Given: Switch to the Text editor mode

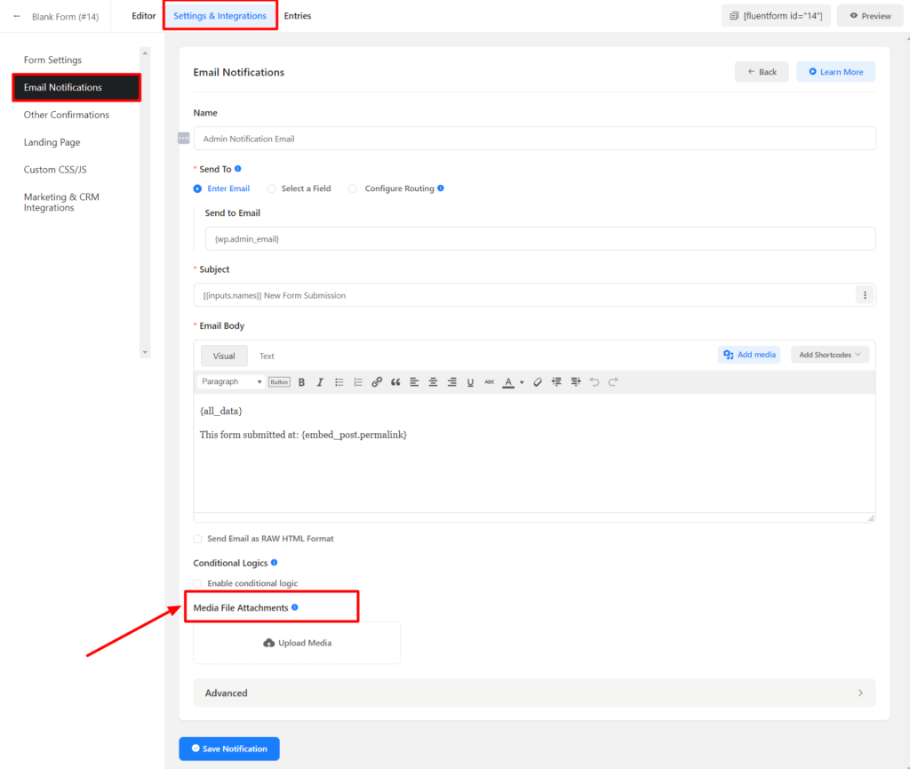Looking at the screenshot, I should (267, 356).
